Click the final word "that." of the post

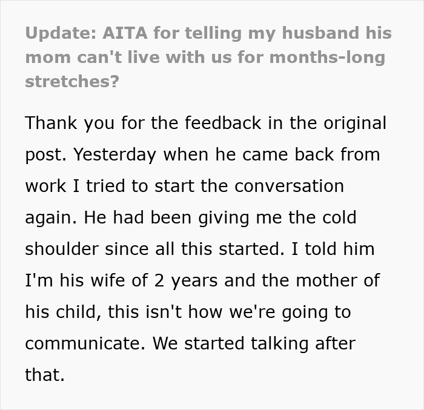tap(44, 375)
